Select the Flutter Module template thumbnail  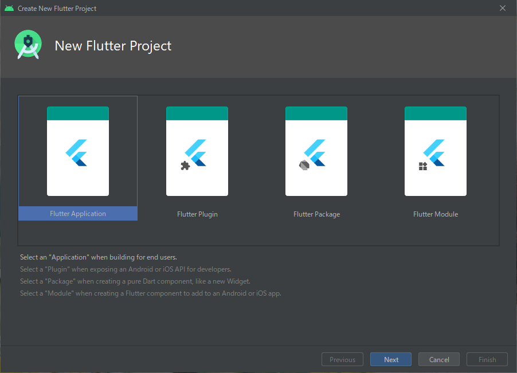[436, 151]
